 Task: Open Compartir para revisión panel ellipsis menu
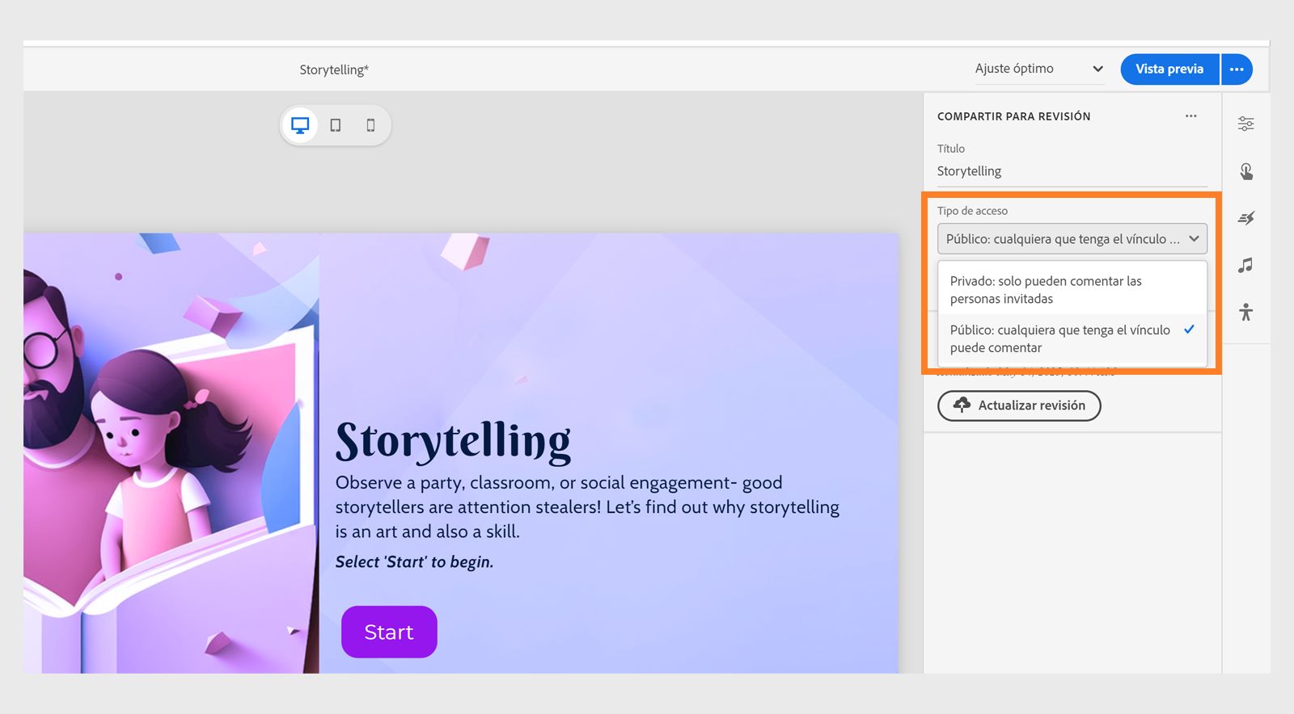pyautogui.click(x=1190, y=116)
